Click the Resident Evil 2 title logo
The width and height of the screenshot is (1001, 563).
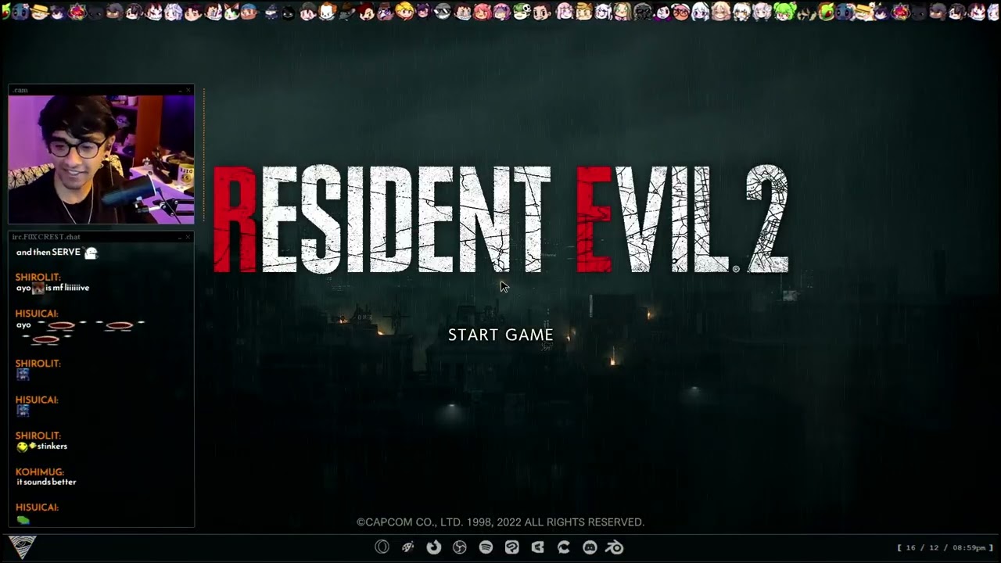tap(500, 220)
